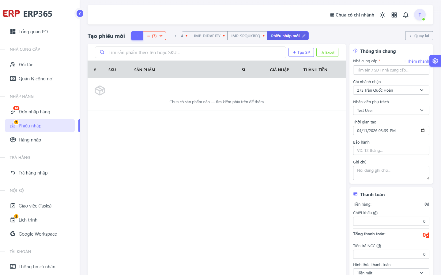
Task: Click the Quay lại button
Action: (x=419, y=36)
